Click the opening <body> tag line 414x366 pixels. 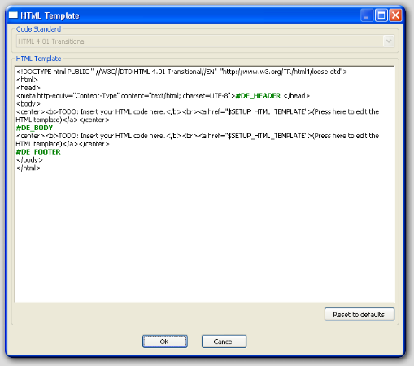pyautogui.click(x=28, y=104)
